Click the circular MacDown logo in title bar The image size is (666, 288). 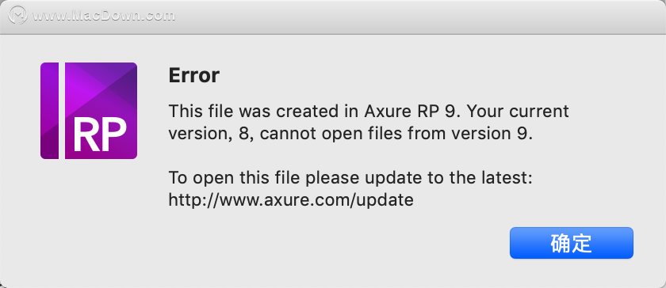(x=17, y=16)
